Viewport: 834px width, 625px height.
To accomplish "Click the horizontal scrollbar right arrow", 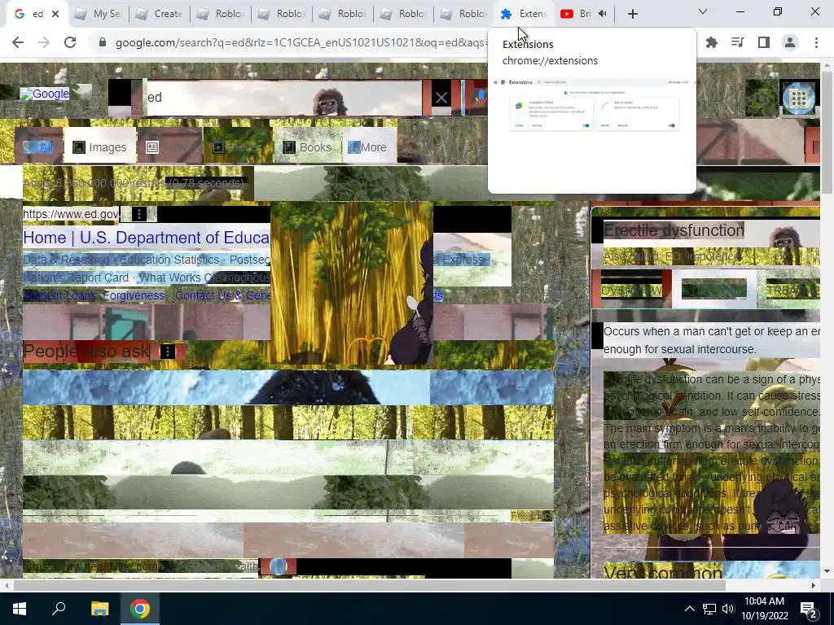I will [x=814, y=585].
